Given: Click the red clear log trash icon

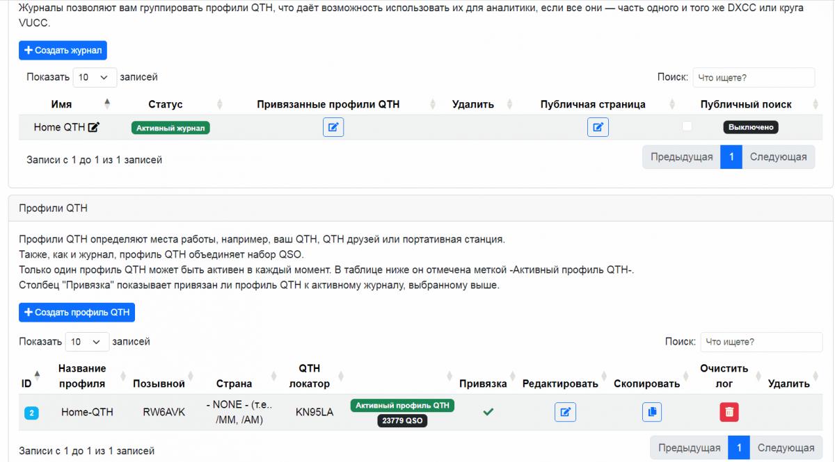Looking at the screenshot, I should pyautogui.click(x=729, y=412).
